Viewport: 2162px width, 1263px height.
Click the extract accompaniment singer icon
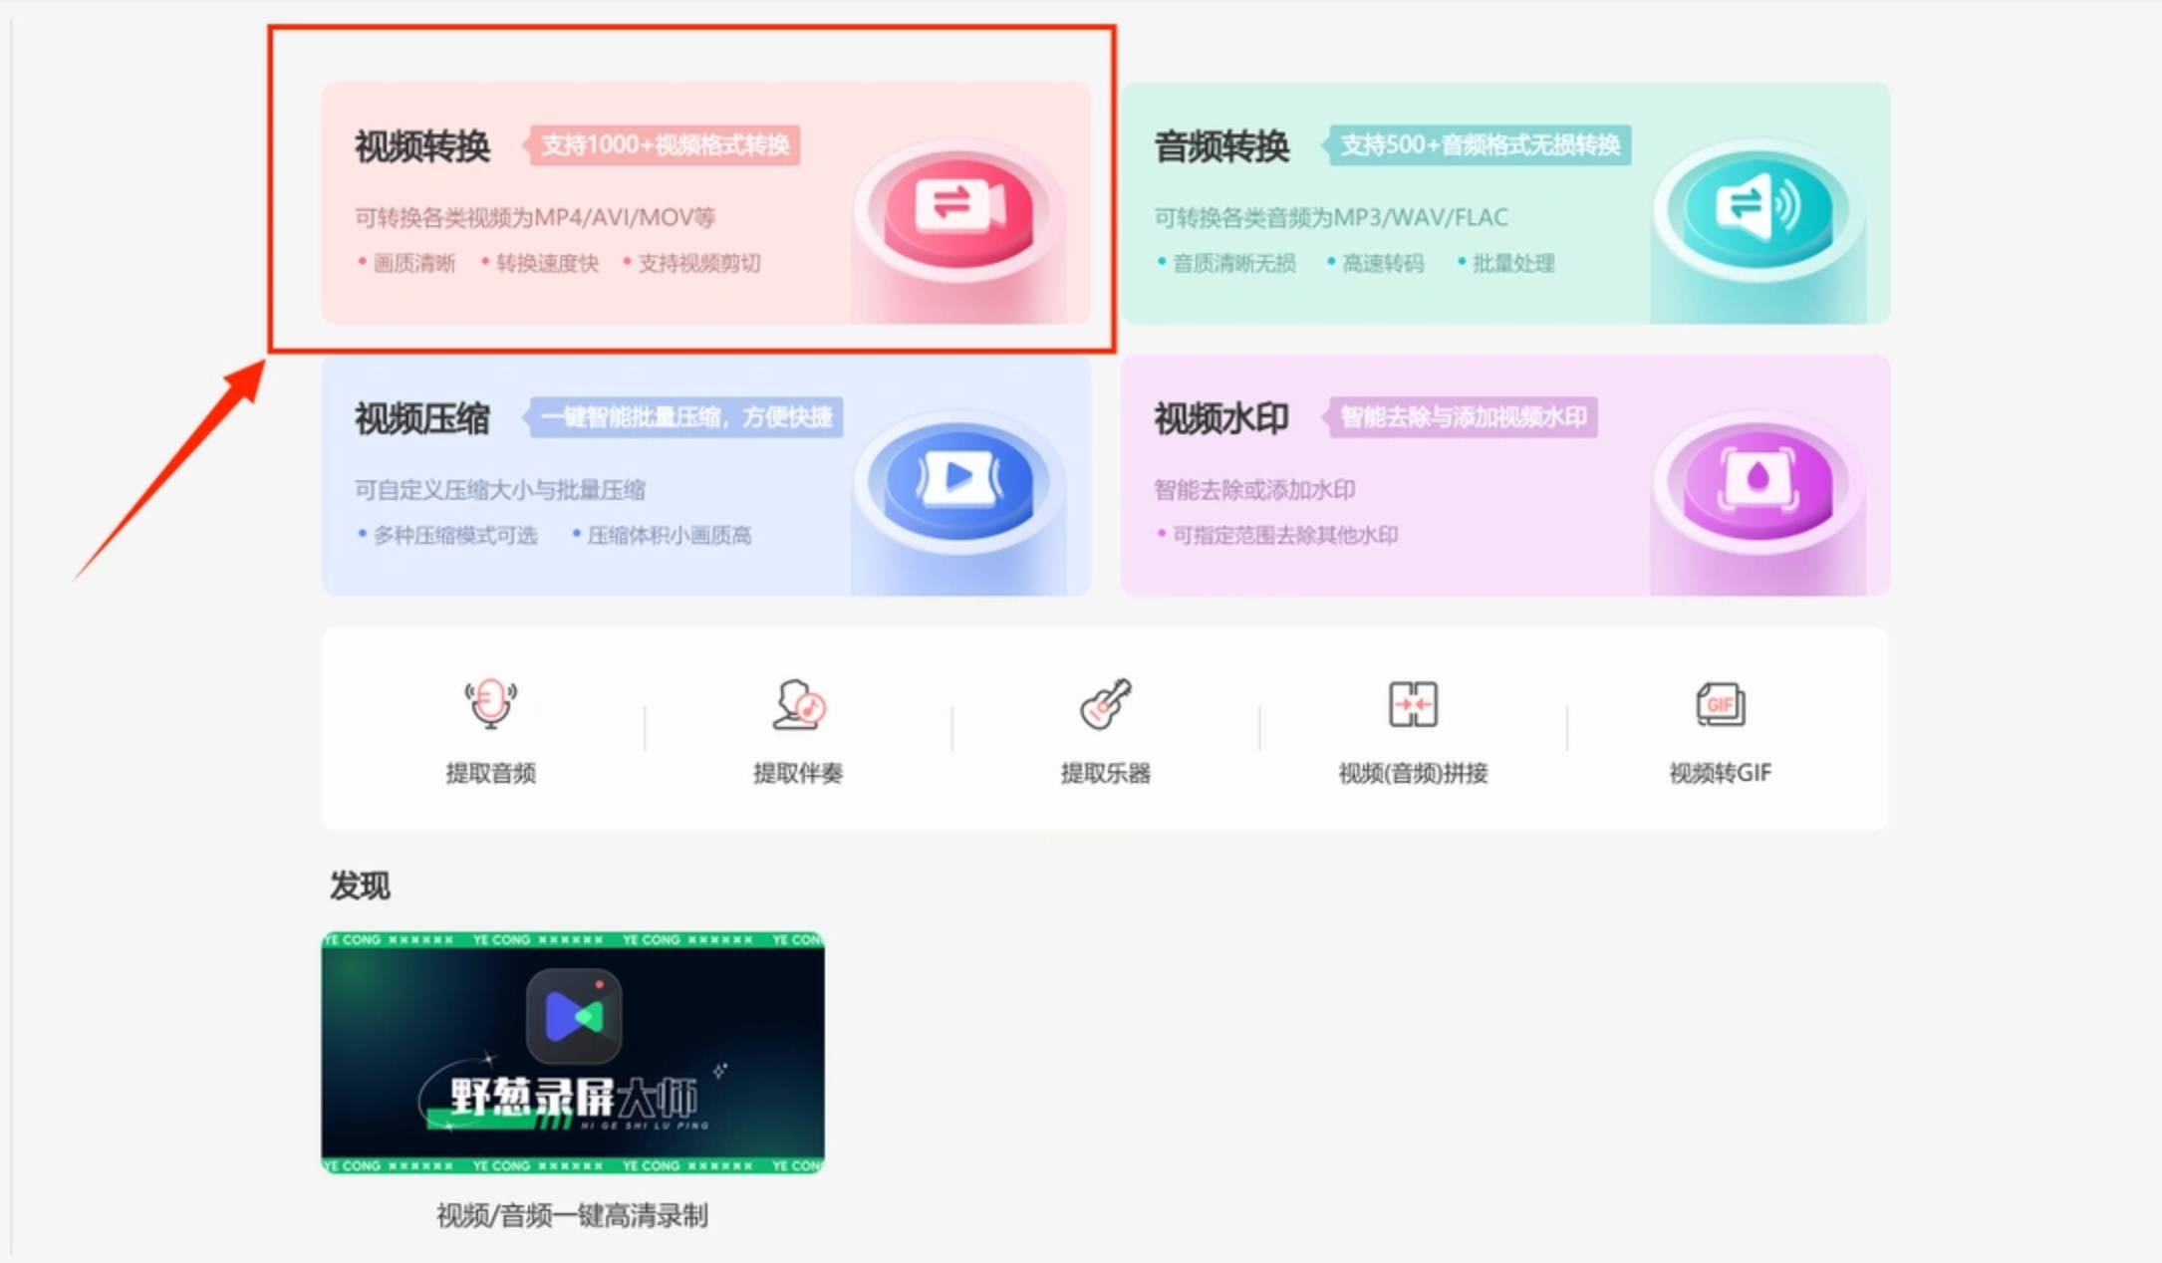pyautogui.click(x=798, y=704)
